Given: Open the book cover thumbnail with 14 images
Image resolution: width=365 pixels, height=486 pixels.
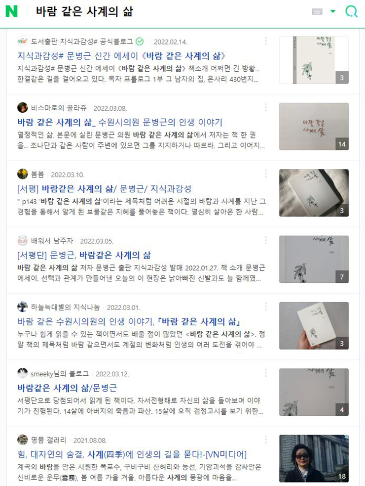Looking at the screenshot, I should [x=314, y=127].
